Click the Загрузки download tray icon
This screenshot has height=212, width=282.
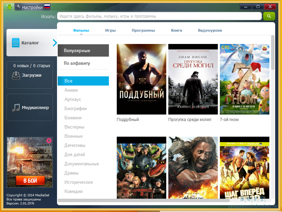coord(16,75)
